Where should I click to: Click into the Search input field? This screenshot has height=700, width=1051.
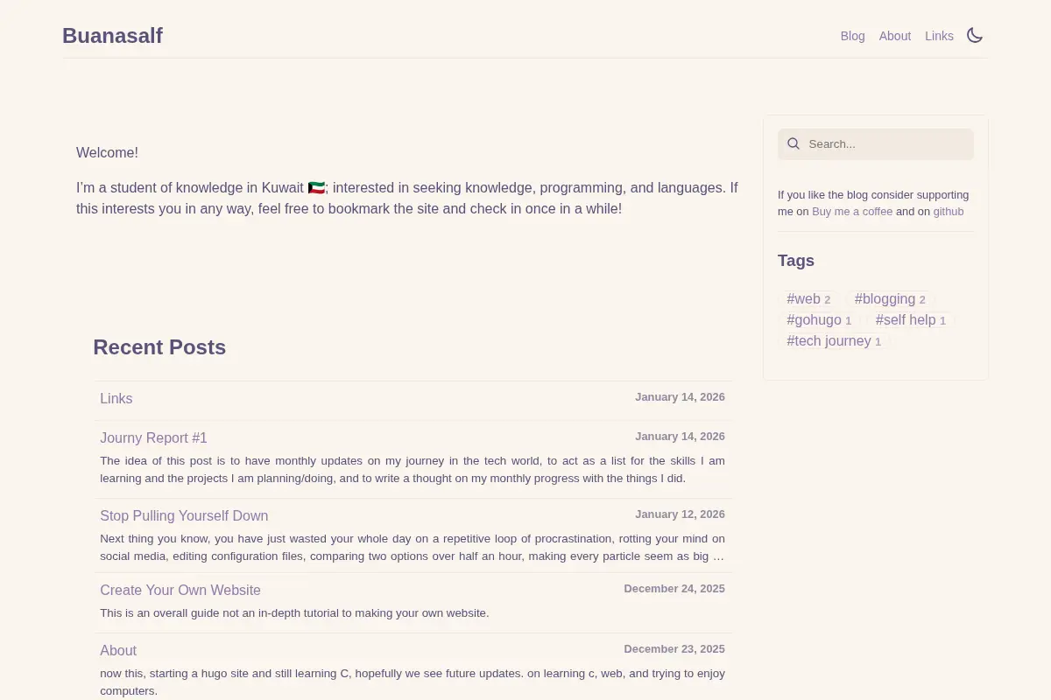point(876,144)
